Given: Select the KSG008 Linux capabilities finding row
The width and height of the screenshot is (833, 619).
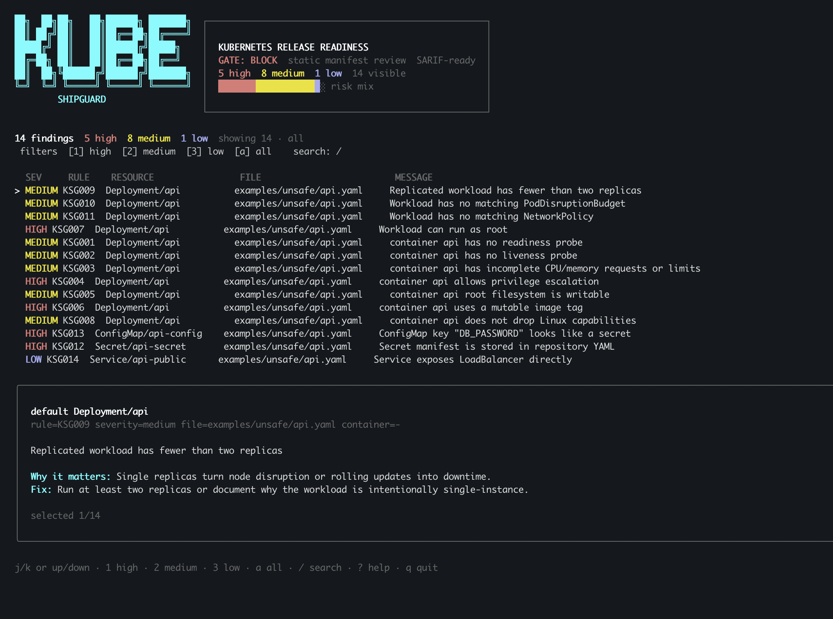Looking at the screenshot, I should click(x=331, y=321).
